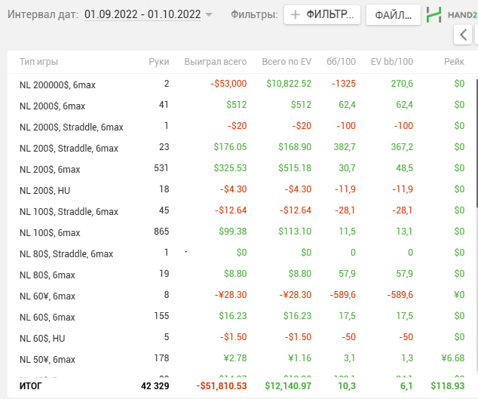Screen dimensions: 478x399
Task: Click the ИТОГ total label
Action: pos(31,386)
